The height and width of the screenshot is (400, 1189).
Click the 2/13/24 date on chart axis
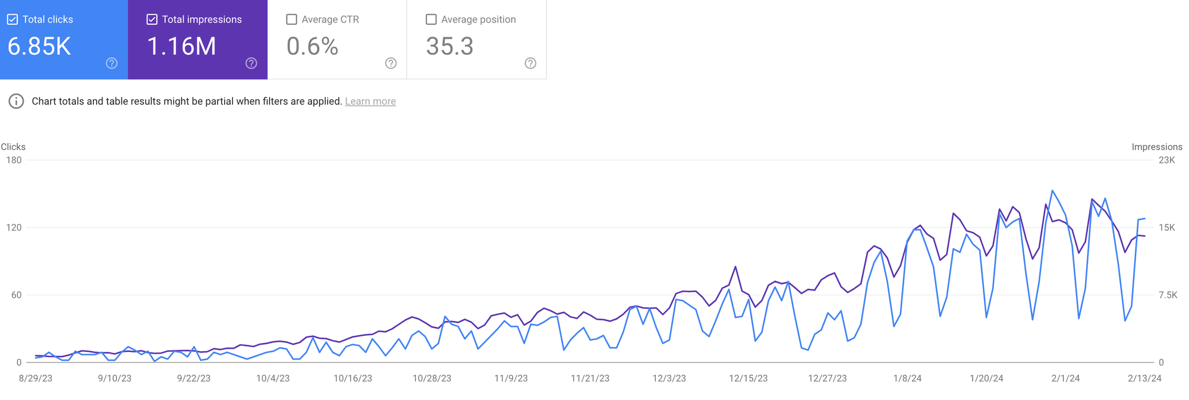point(1144,378)
